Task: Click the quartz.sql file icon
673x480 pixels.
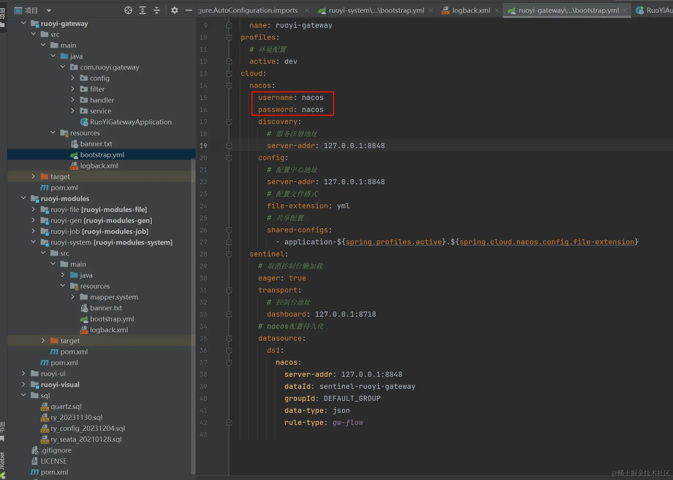Action: pos(45,407)
